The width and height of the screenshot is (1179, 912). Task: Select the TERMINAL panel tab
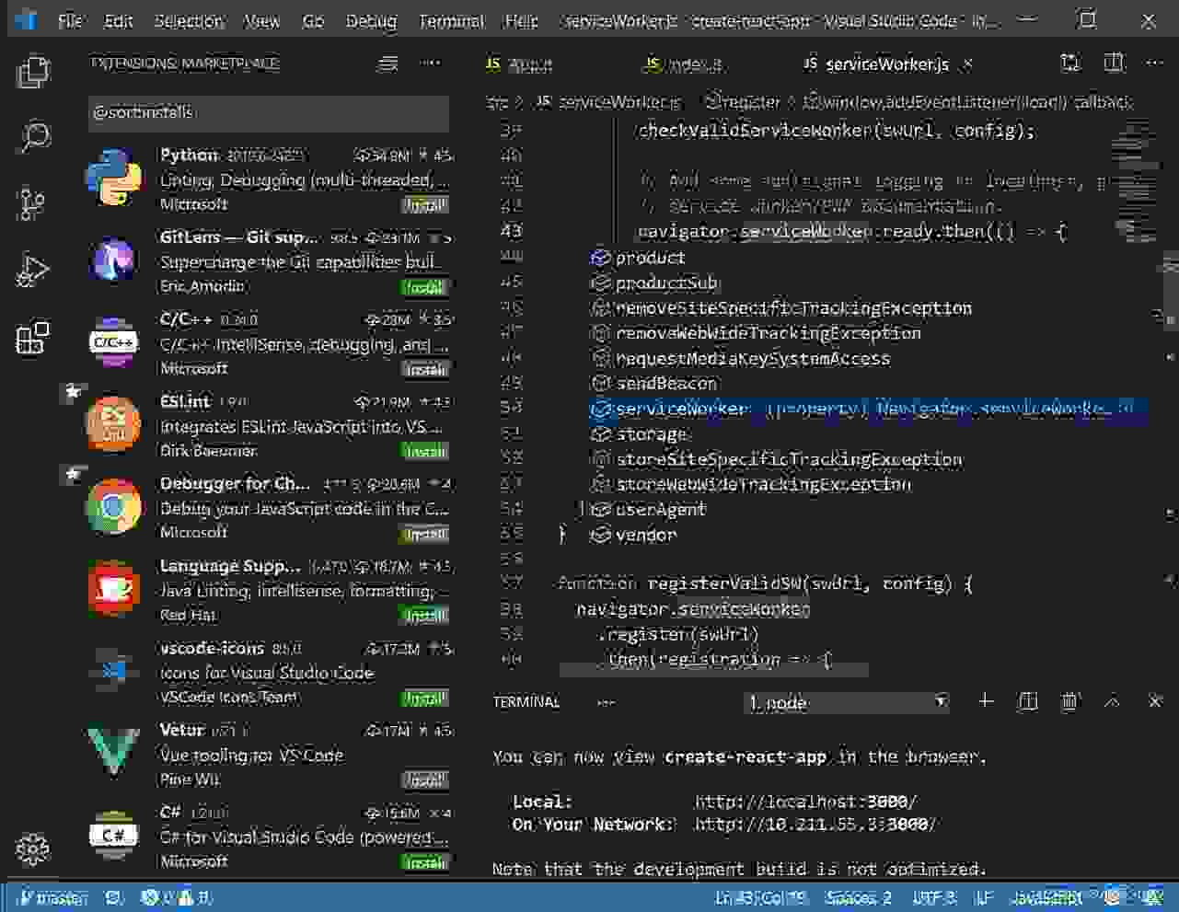(x=526, y=702)
